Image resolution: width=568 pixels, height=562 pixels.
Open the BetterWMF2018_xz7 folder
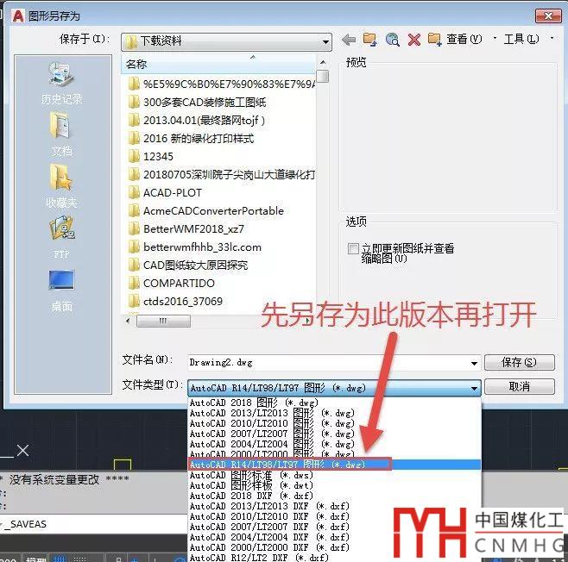pyautogui.click(x=186, y=229)
